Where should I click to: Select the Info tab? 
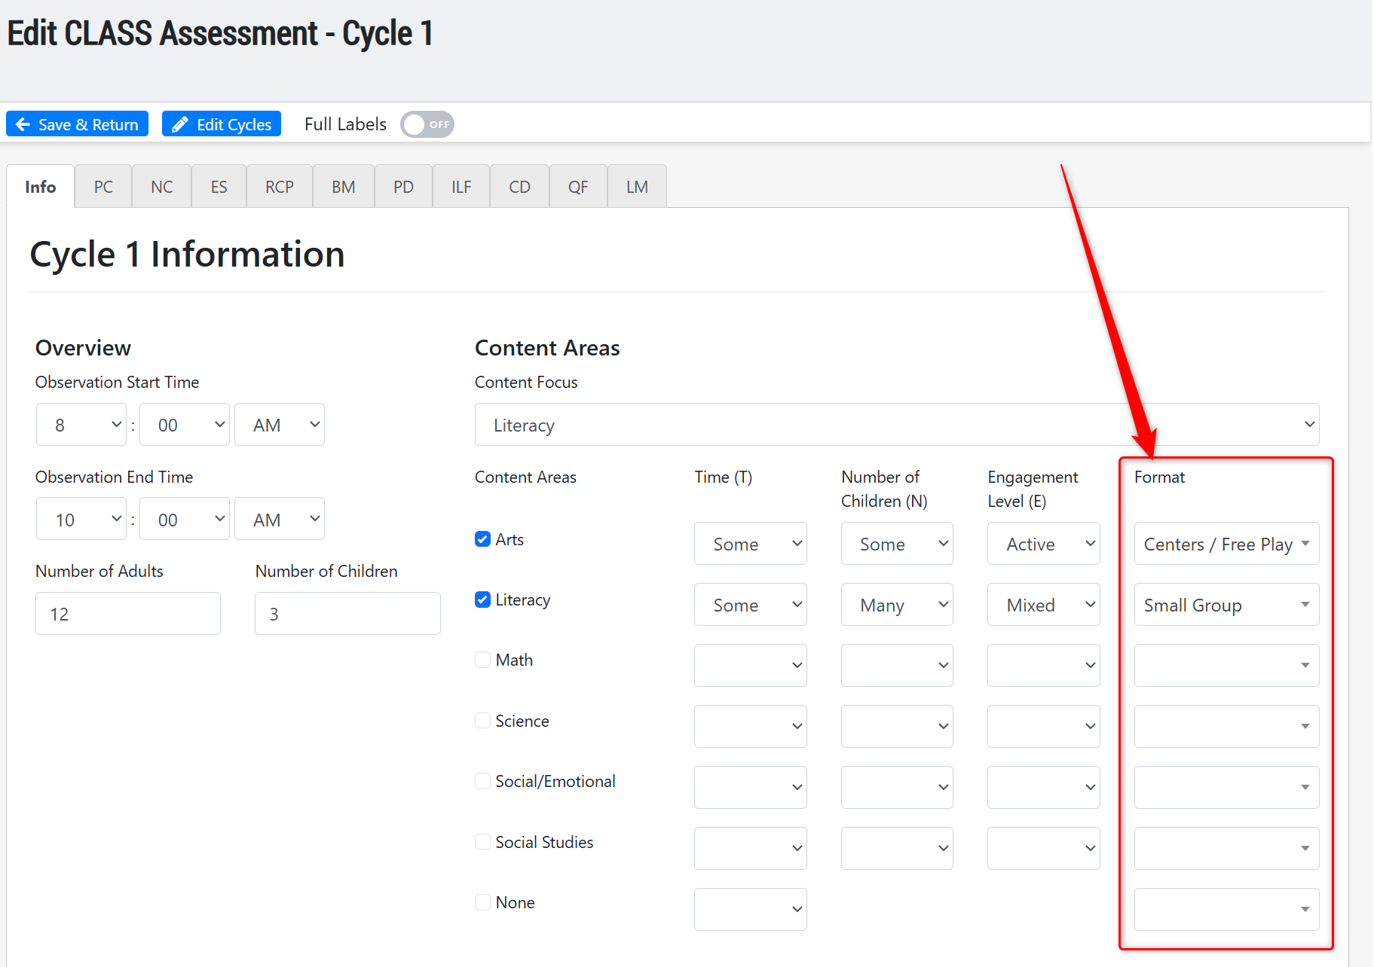click(x=41, y=186)
